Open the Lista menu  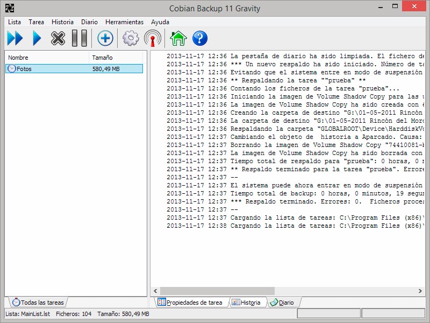click(x=15, y=22)
